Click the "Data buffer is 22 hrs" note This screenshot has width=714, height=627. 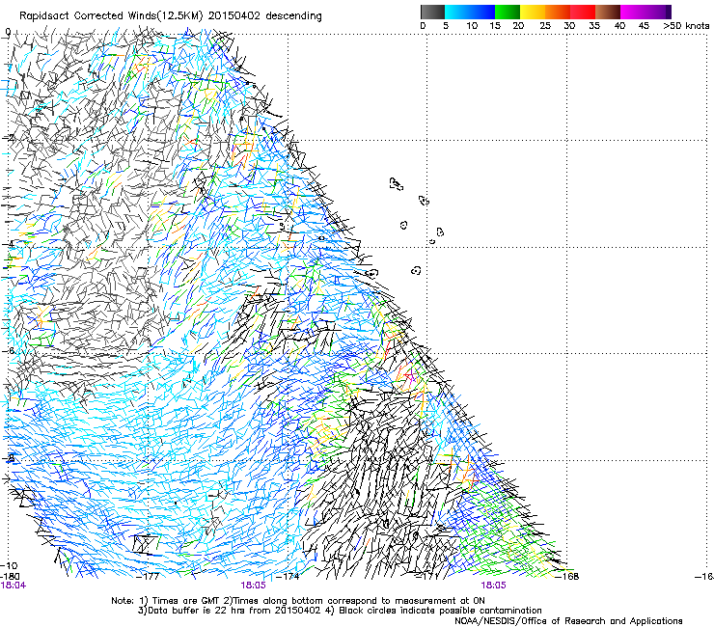196,611
